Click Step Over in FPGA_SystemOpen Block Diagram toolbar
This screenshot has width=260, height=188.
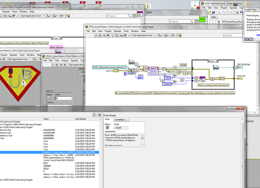point(125,35)
